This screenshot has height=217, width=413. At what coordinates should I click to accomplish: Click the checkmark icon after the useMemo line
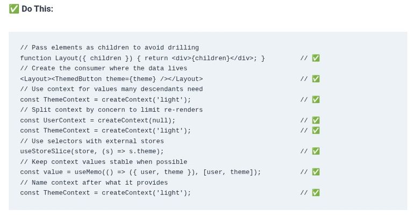[316, 172]
